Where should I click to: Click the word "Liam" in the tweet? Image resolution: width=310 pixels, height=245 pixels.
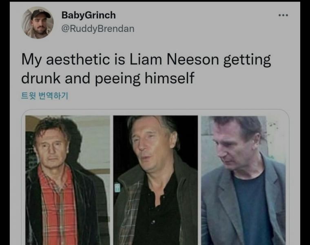(x=146, y=59)
